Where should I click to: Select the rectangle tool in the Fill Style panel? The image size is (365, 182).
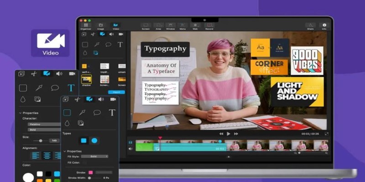click(67, 112)
